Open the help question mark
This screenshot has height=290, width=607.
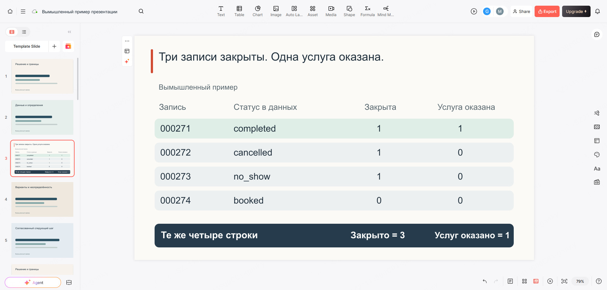pos(599,281)
